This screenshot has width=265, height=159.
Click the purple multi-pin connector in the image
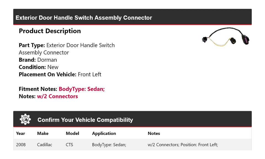(x=246, y=40)
